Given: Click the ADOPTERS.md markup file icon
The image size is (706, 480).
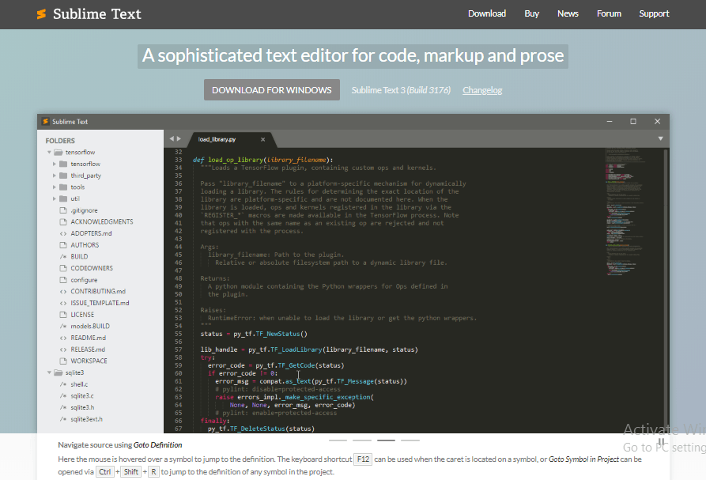Looking at the screenshot, I should point(63,233).
